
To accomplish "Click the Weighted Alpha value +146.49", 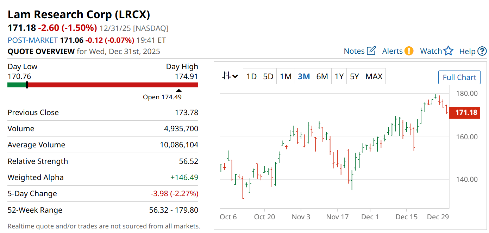I will (184, 177).
